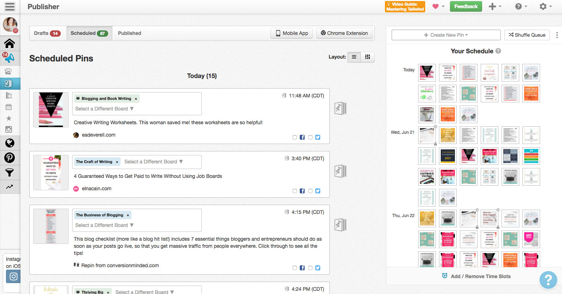Viewport: 562px width, 294px height.
Task: Enable Facebook sharing for blog checklist pin
Action: point(295,268)
